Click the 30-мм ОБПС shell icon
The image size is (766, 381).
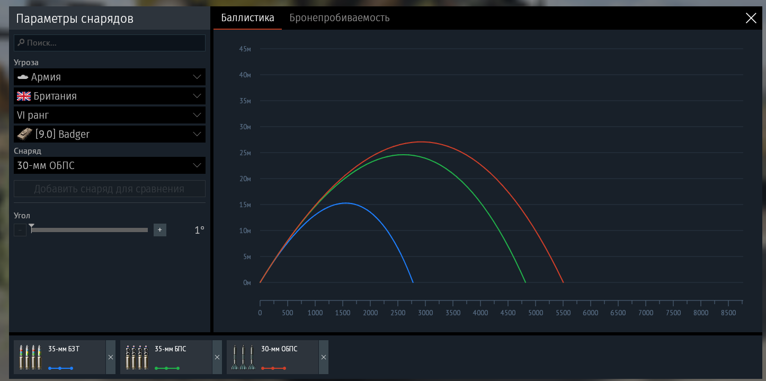pos(243,357)
